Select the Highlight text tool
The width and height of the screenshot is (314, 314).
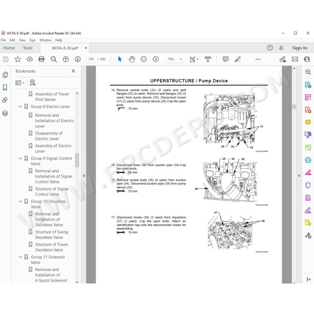click(238, 59)
